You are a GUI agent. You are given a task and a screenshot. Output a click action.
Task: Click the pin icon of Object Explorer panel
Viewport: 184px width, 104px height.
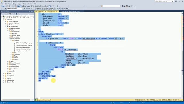(x=31, y=12)
